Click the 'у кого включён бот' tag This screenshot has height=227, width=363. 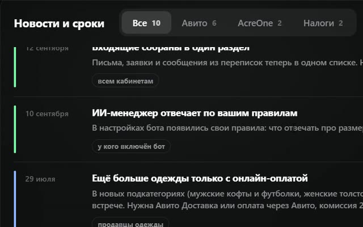point(131,146)
